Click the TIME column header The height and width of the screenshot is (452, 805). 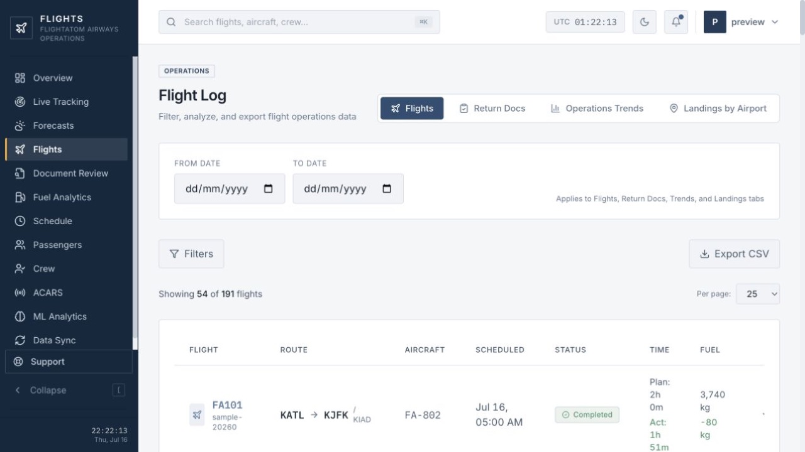click(660, 350)
